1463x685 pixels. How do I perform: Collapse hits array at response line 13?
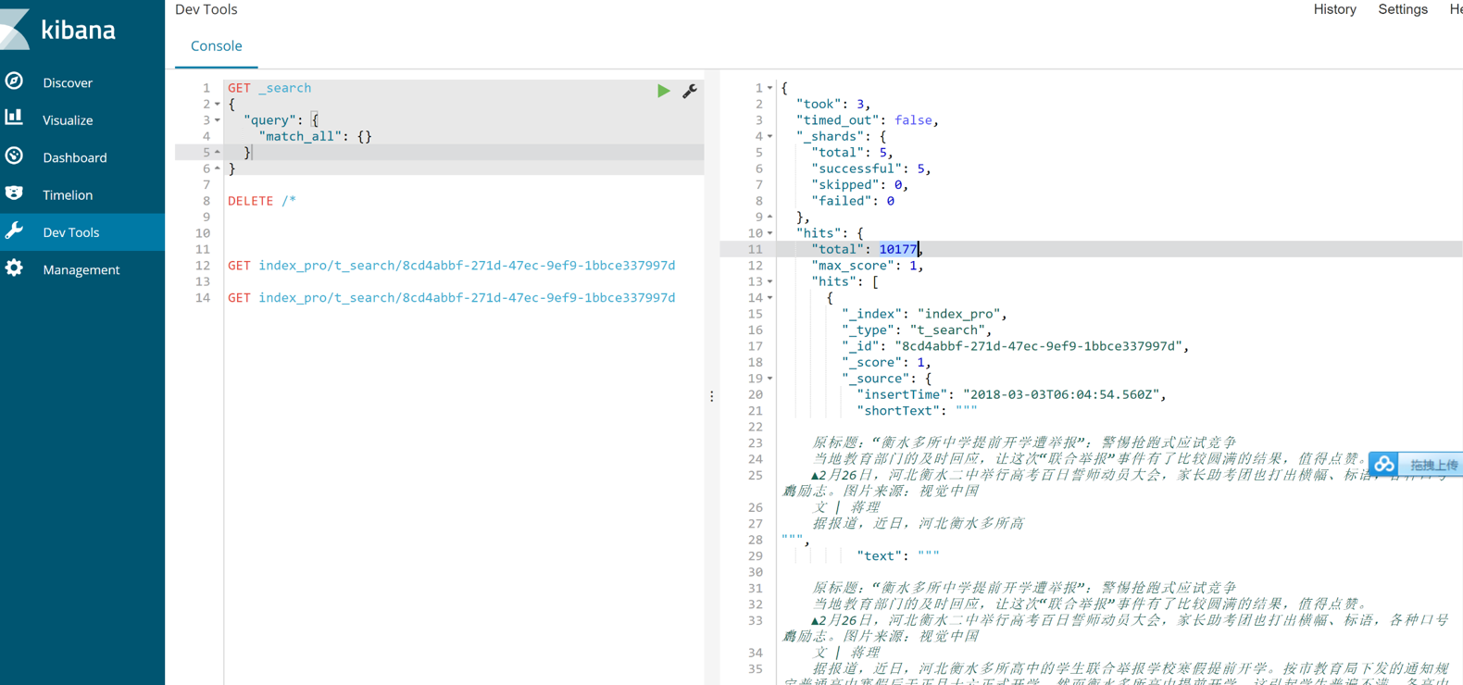coord(769,281)
